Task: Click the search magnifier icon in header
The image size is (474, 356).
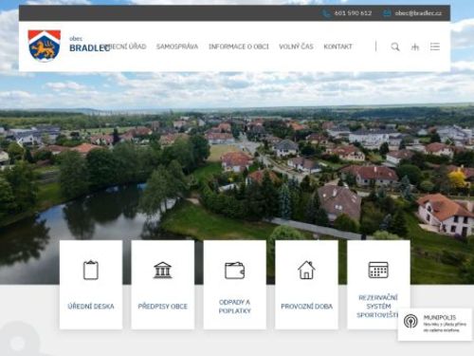Action: pyautogui.click(x=395, y=47)
